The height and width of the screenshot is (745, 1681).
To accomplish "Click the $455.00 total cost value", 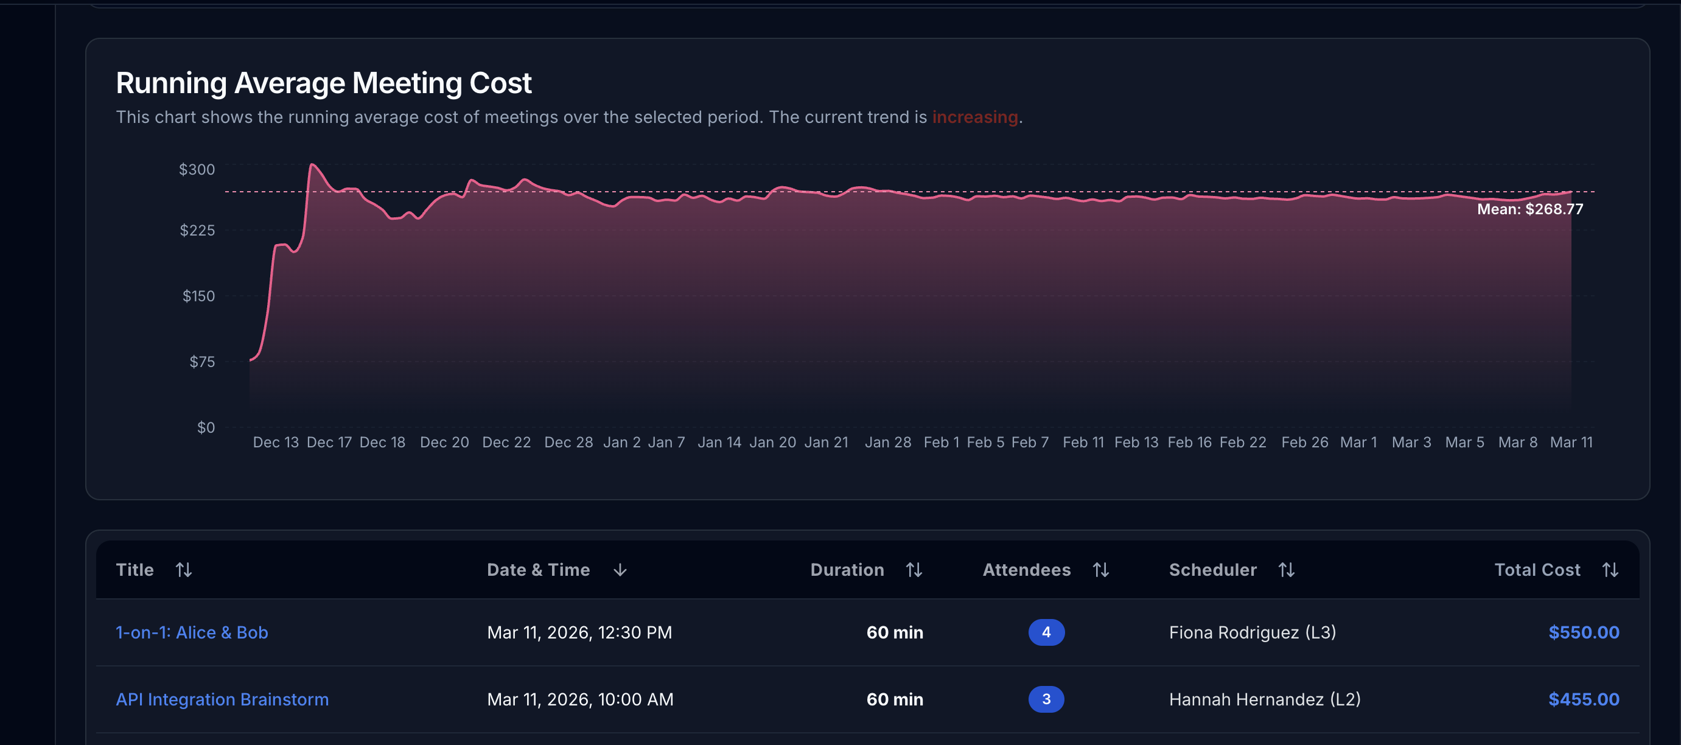I will click(x=1583, y=699).
